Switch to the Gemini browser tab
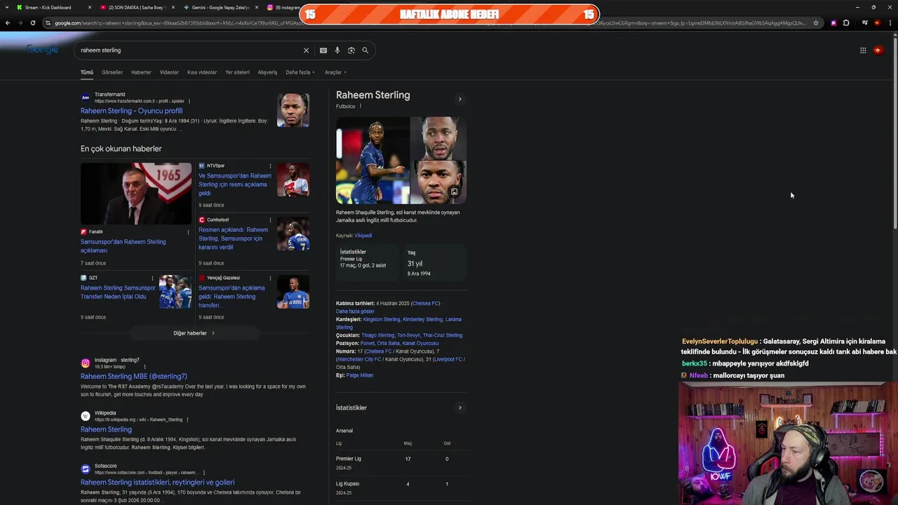 220,8
